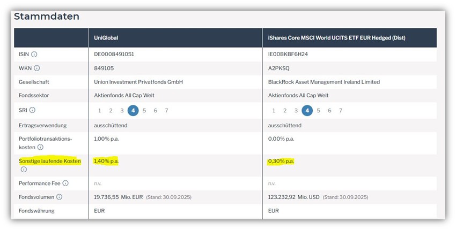
Task: Open the info icon beside Performance Fee
Action: [x=65, y=183]
